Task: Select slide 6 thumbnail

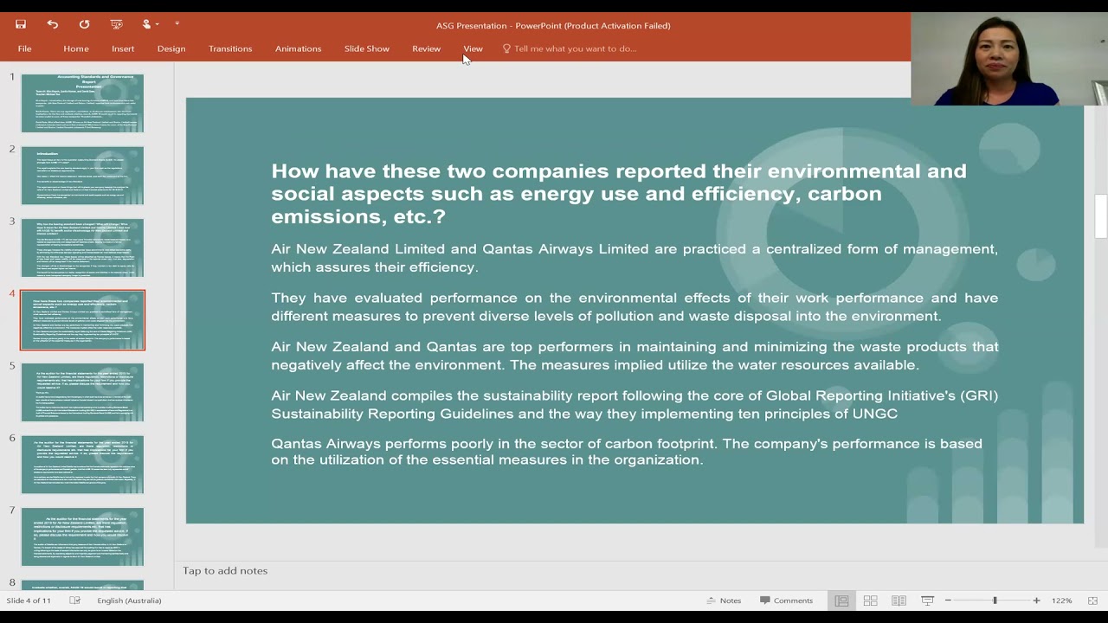Action: [x=83, y=465]
